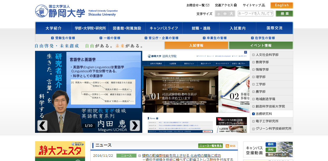Go to 官公庁・企業の皆様 page
328x161 pixels.
(x=161, y=38)
